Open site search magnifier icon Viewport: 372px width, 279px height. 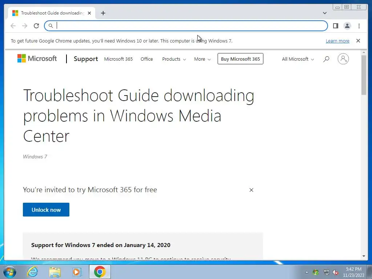click(326, 59)
